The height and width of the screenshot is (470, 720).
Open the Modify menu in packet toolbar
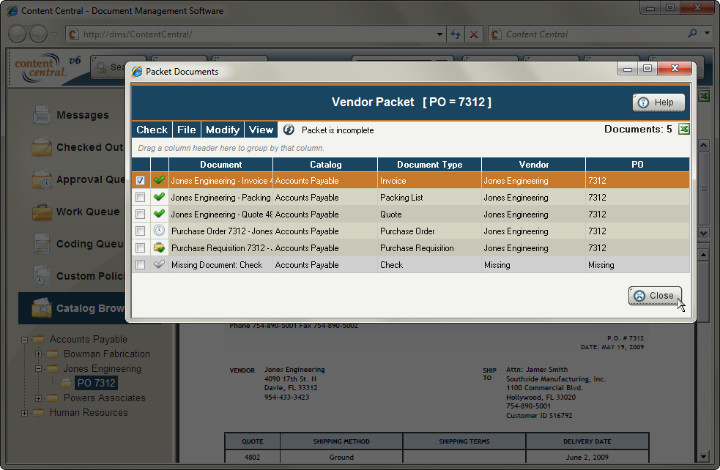click(x=223, y=130)
